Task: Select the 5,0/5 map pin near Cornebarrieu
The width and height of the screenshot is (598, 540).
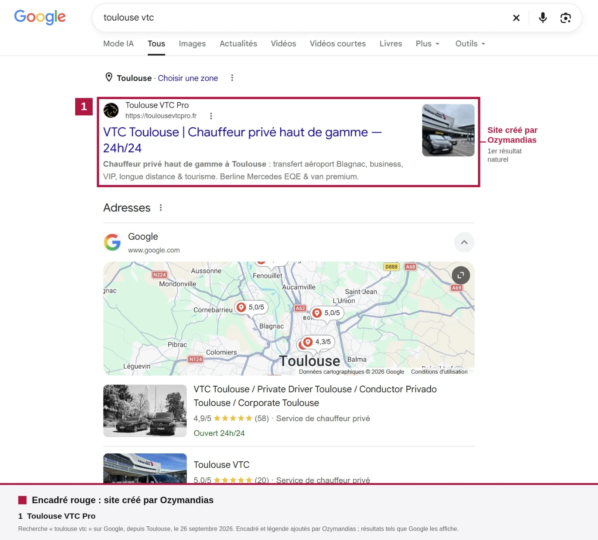Action: [x=252, y=307]
